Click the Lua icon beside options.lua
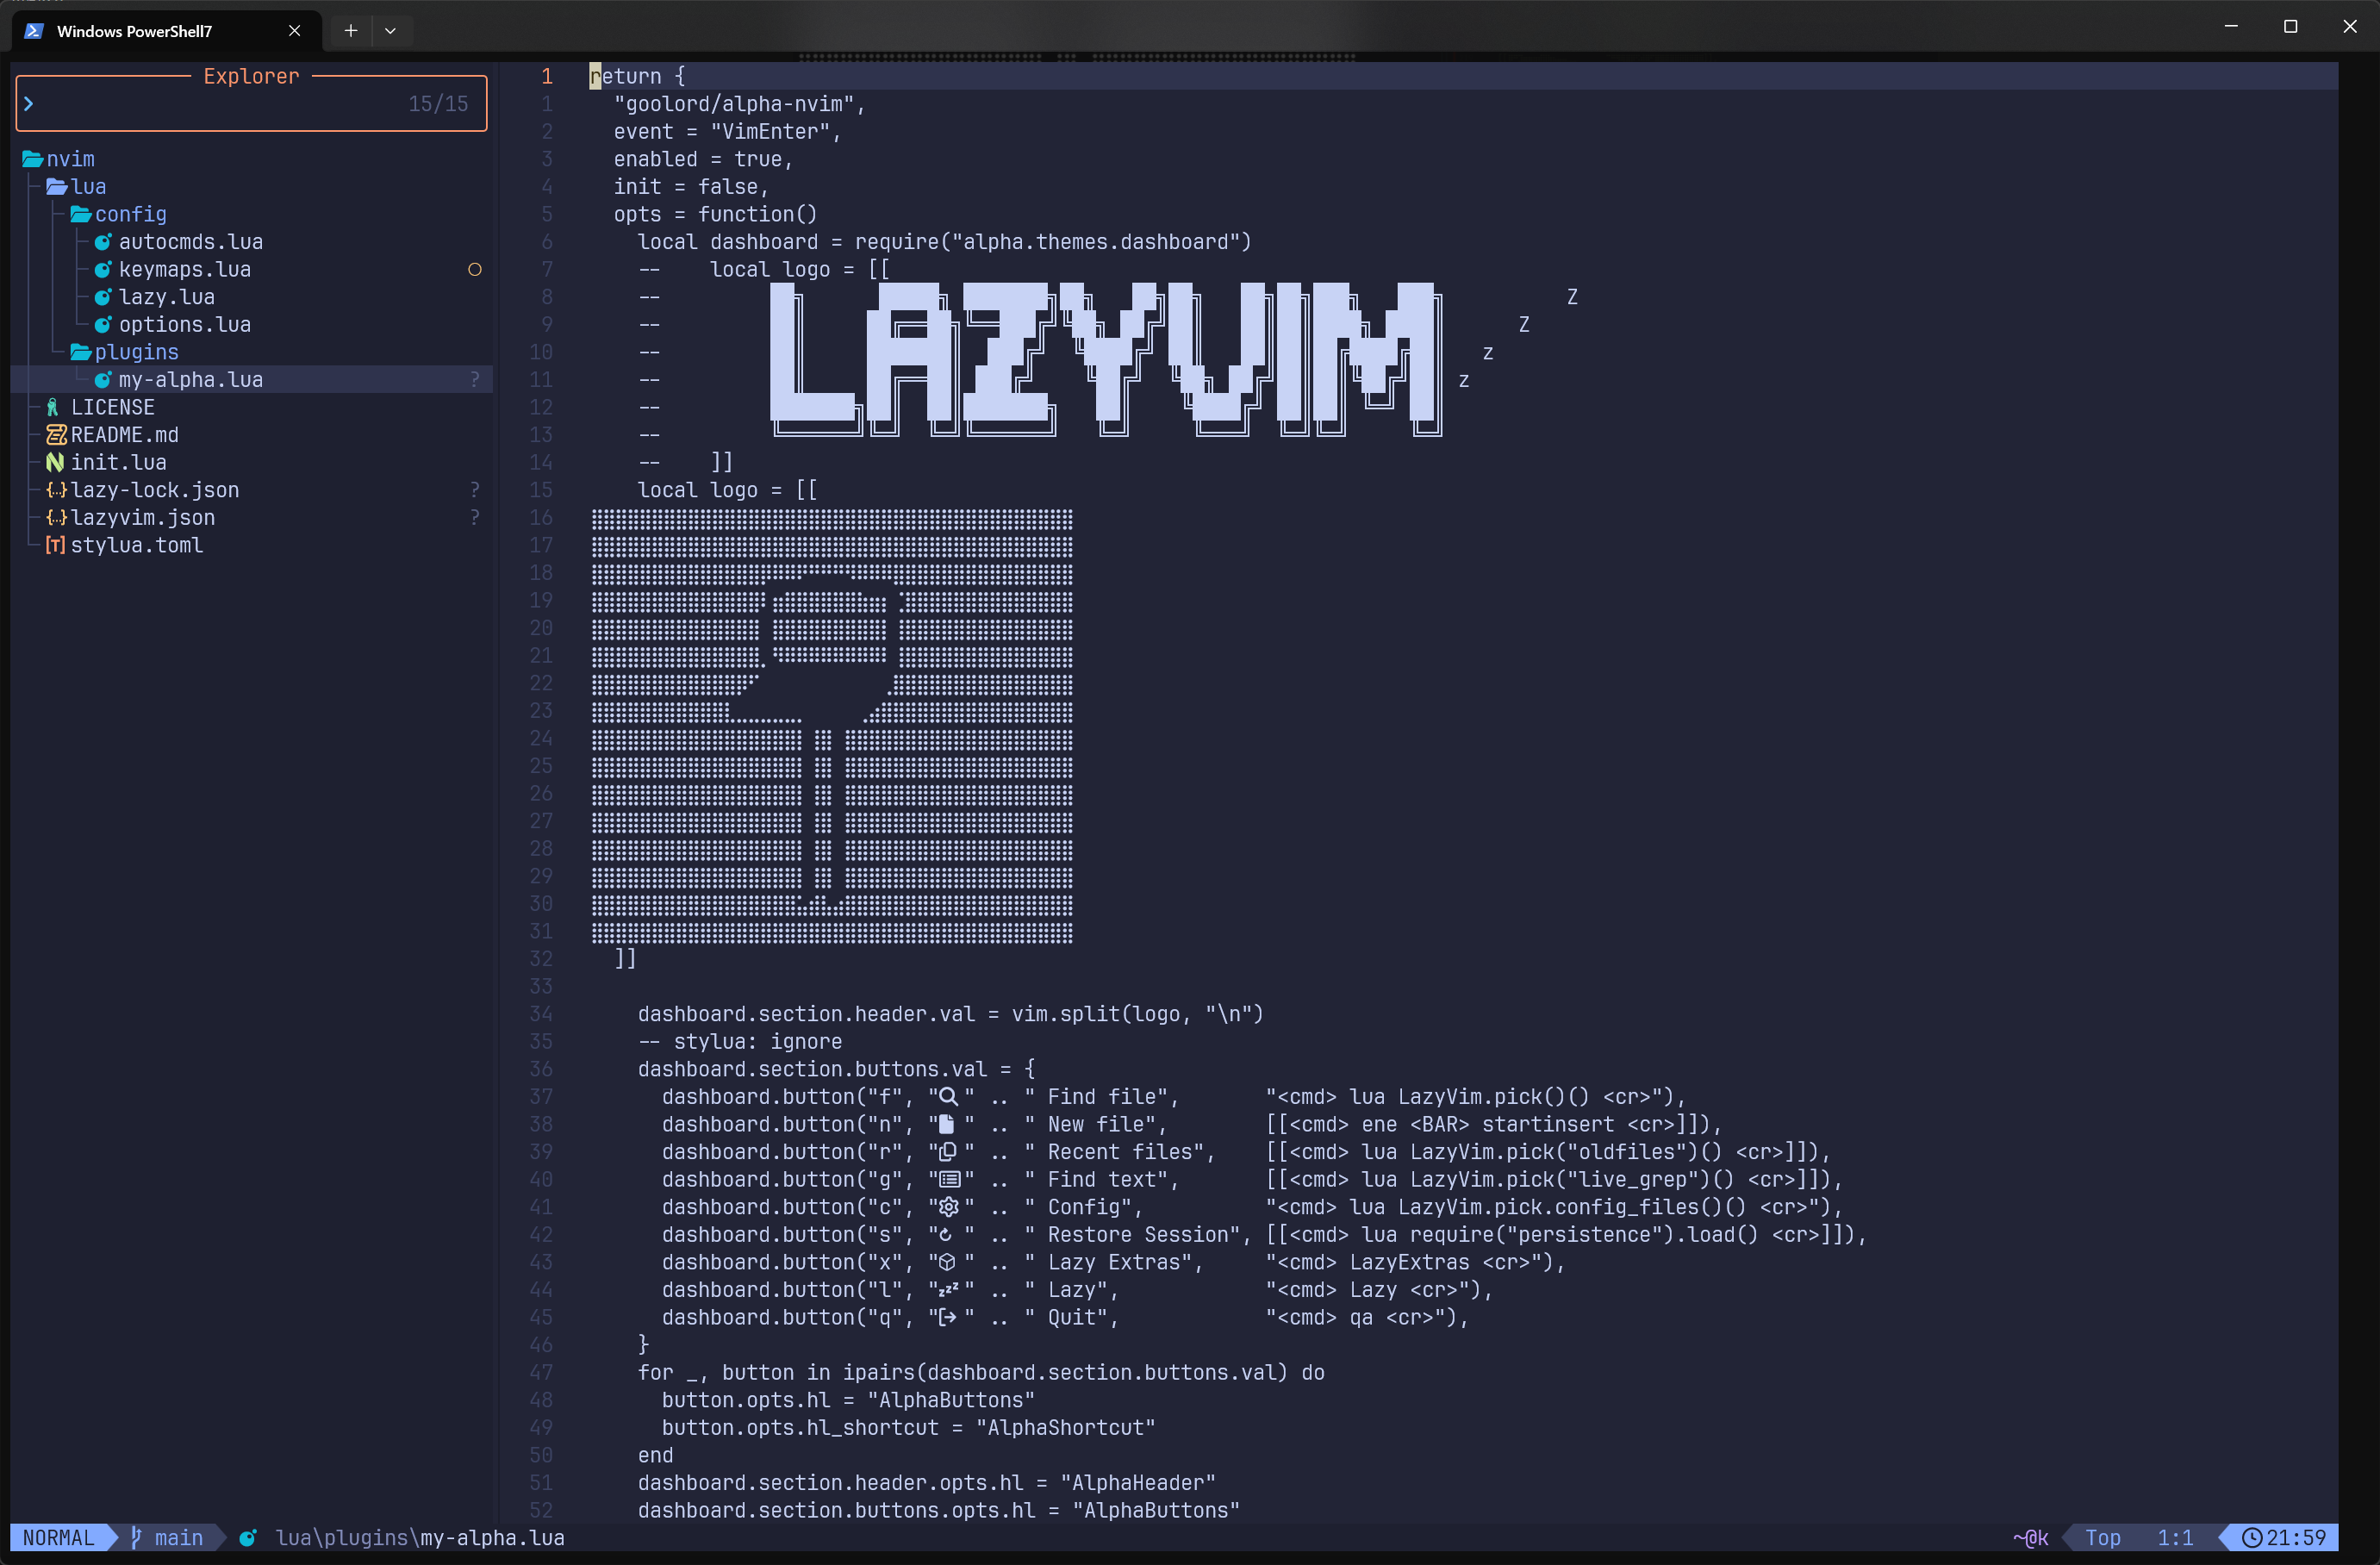 pyautogui.click(x=102, y=325)
